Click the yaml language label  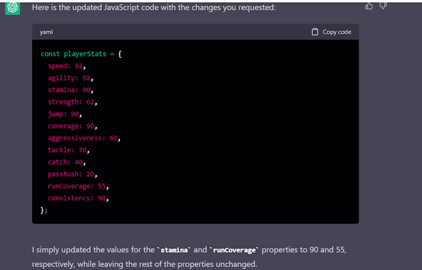[x=46, y=32]
